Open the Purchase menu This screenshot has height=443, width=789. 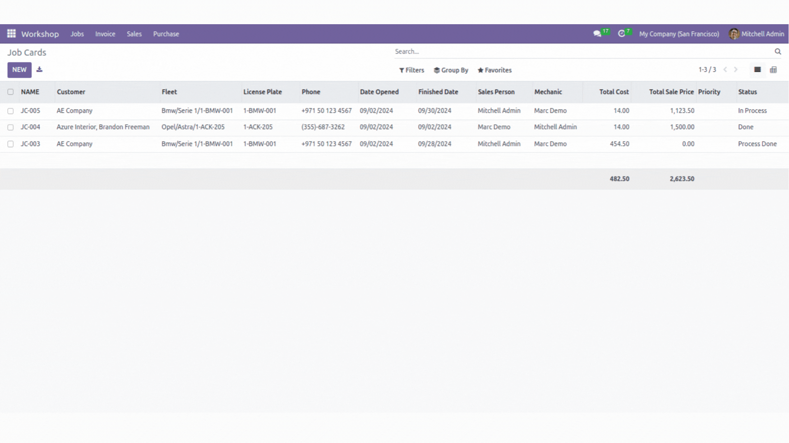tap(166, 34)
